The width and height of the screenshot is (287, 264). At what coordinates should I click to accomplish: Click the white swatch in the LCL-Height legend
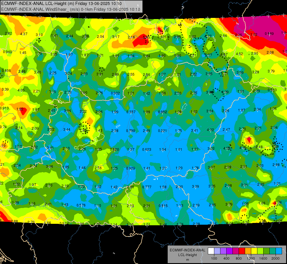(x=211, y=251)
